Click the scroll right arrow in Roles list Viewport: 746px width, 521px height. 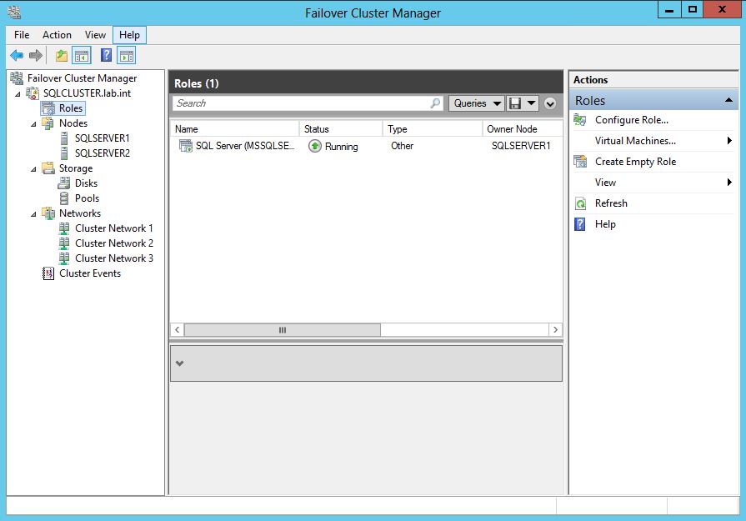point(555,330)
